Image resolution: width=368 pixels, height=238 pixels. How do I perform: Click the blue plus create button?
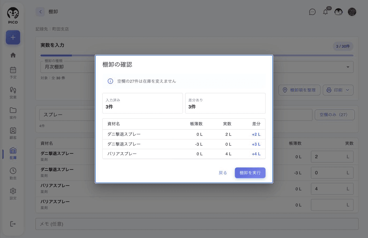point(13,37)
